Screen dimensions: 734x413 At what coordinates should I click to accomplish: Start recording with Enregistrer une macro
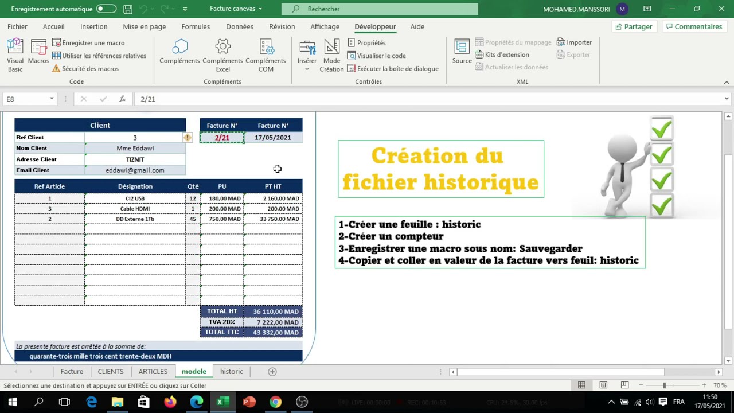pyautogui.click(x=88, y=43)
